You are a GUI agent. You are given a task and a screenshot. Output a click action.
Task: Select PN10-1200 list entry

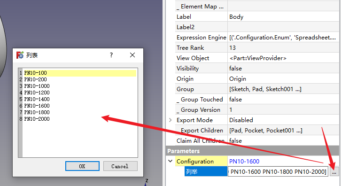coord(37,93)
